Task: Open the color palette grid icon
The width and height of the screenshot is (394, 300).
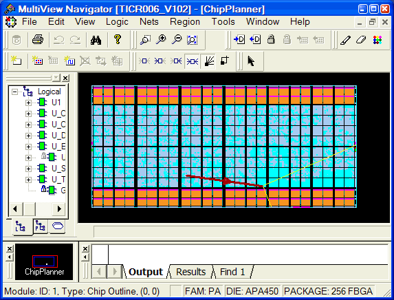Action: (377, 40)
